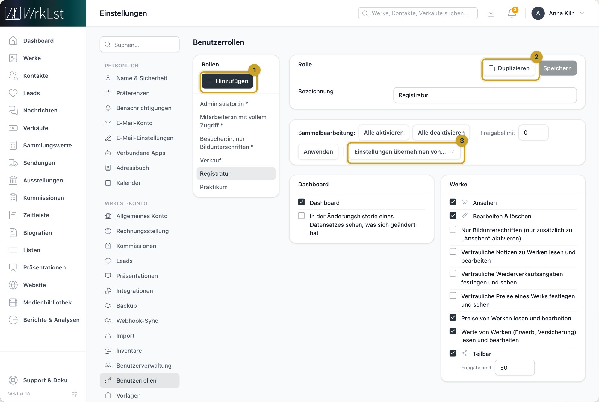Image resolution: width=599 pixels, height=402 pixels.
Task: Select the Praktikum role
Action: pyautogui.click(x=236, y=187)
